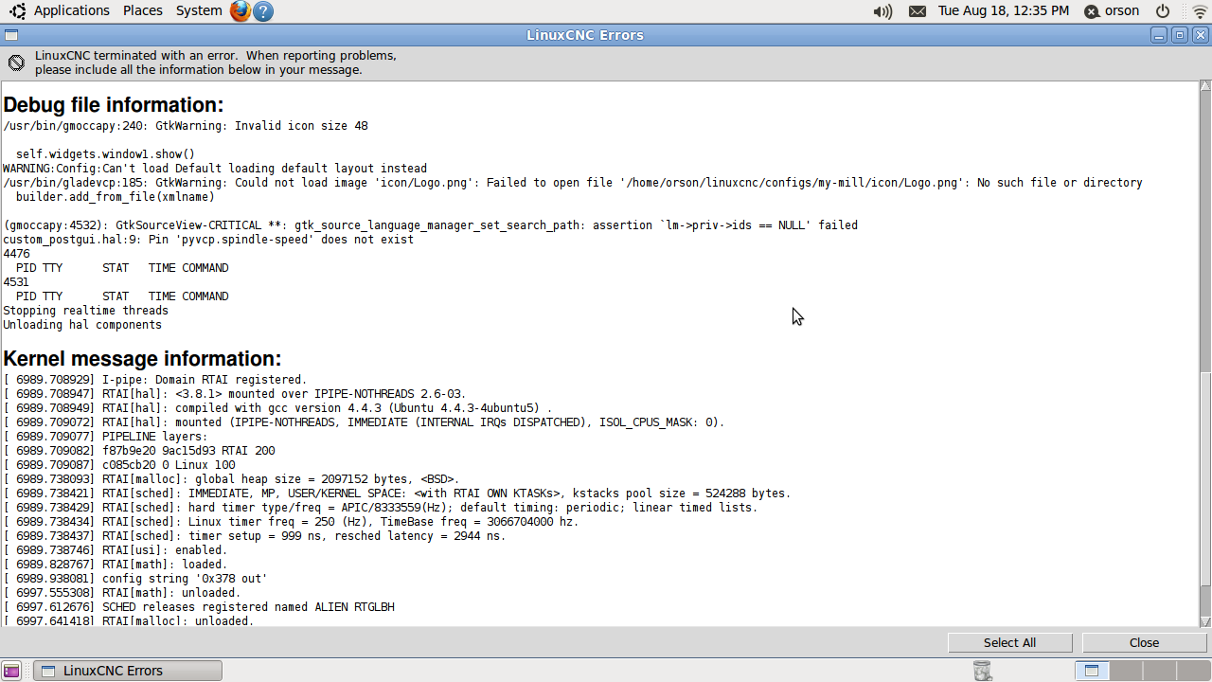Switch to the first workspace
1212x682 pixels.
click(x=1094, y=671)
